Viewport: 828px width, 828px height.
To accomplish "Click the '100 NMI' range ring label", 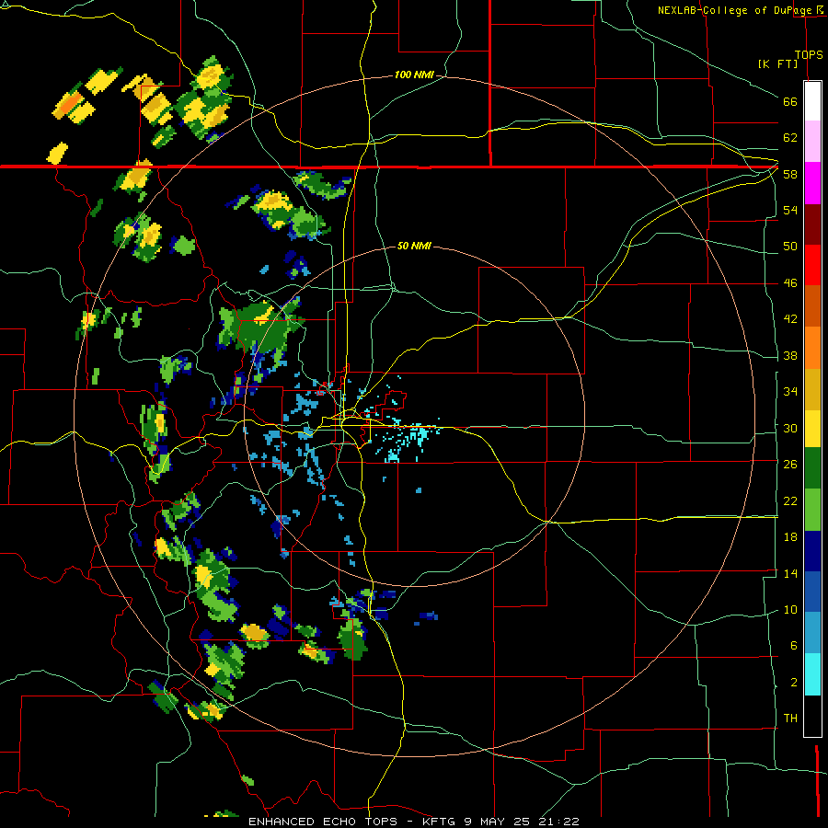I will tap(414, 75).
